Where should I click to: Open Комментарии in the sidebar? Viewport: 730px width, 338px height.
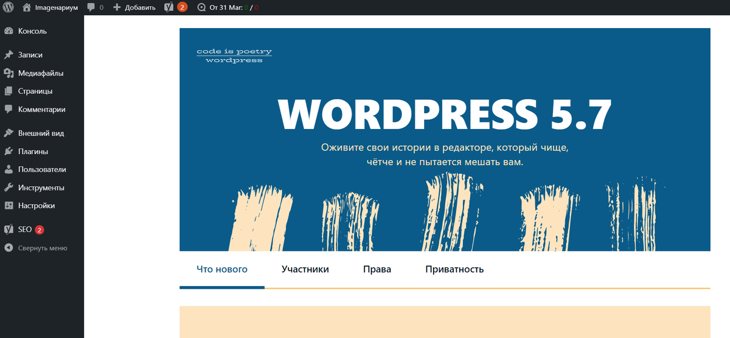(x=42, y=110)
